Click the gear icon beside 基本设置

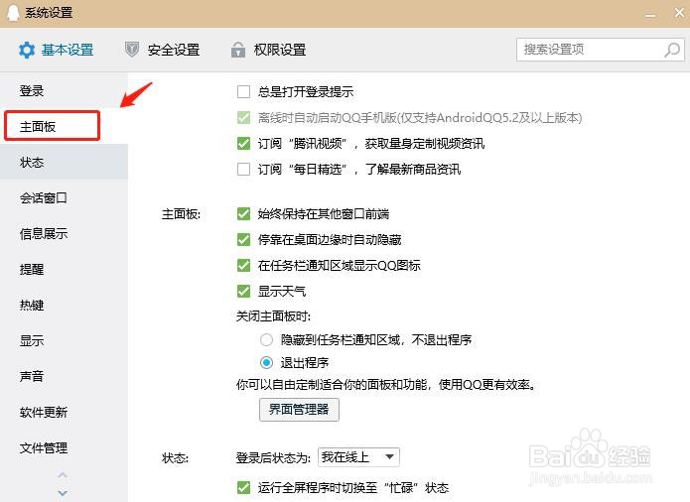pos(27,50)
